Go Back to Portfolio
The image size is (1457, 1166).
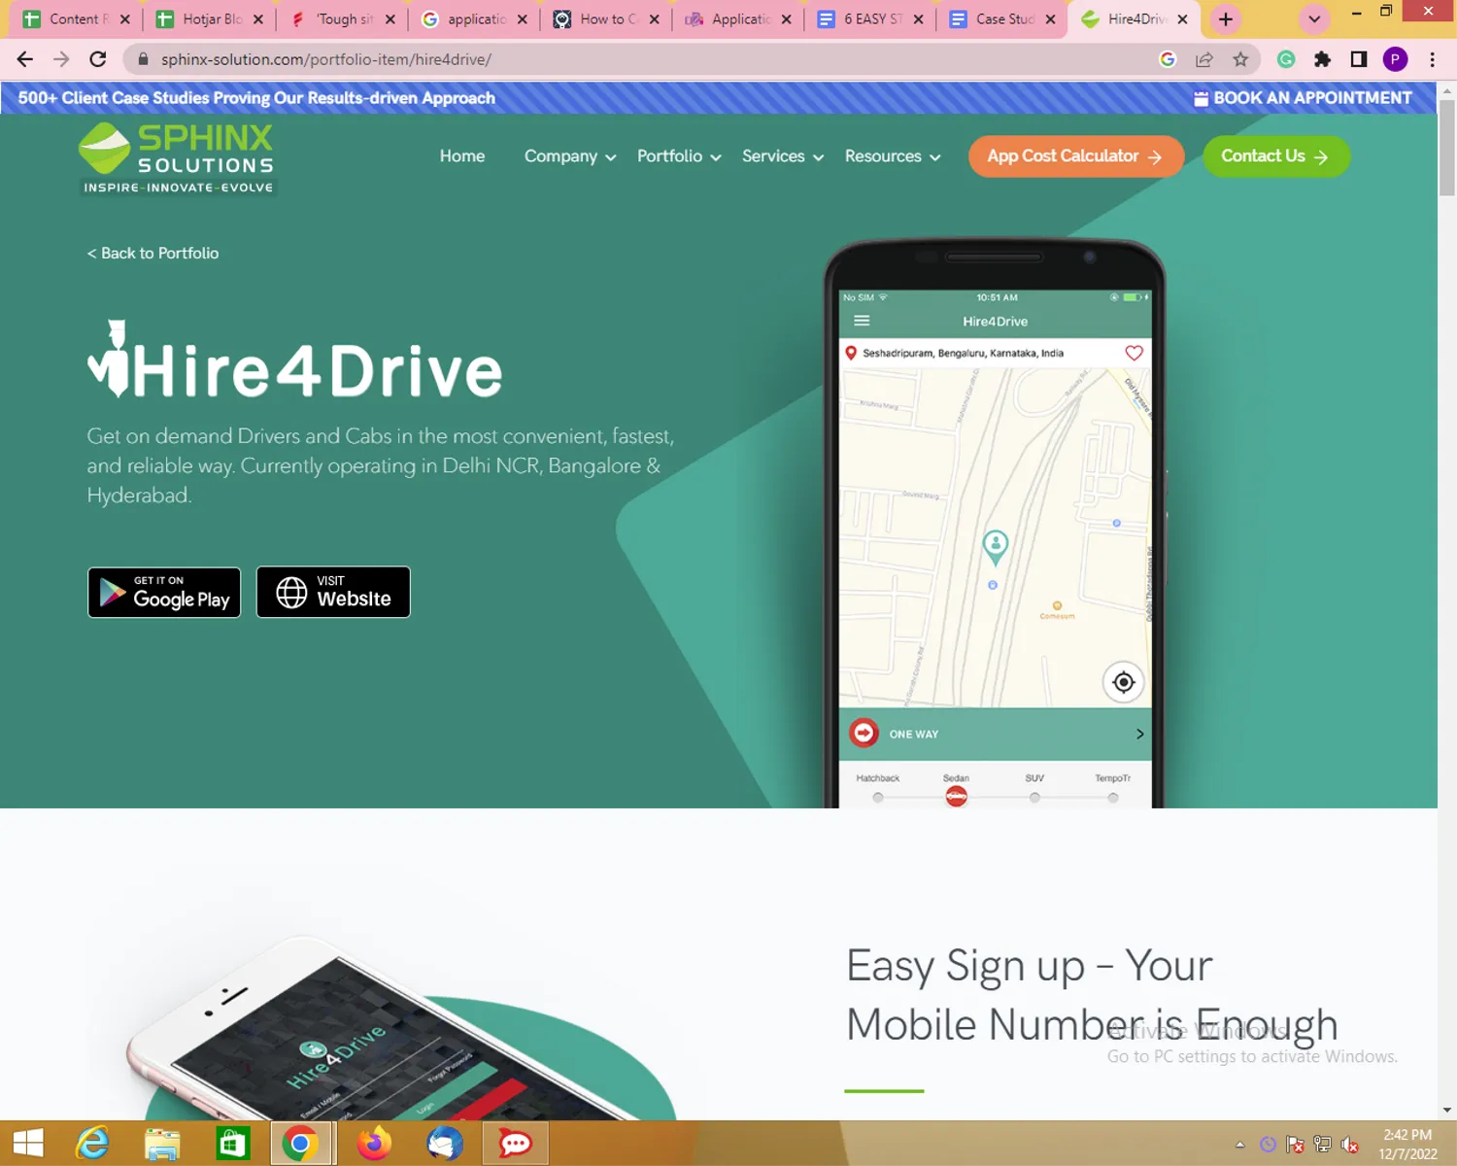tap(152, 254)
